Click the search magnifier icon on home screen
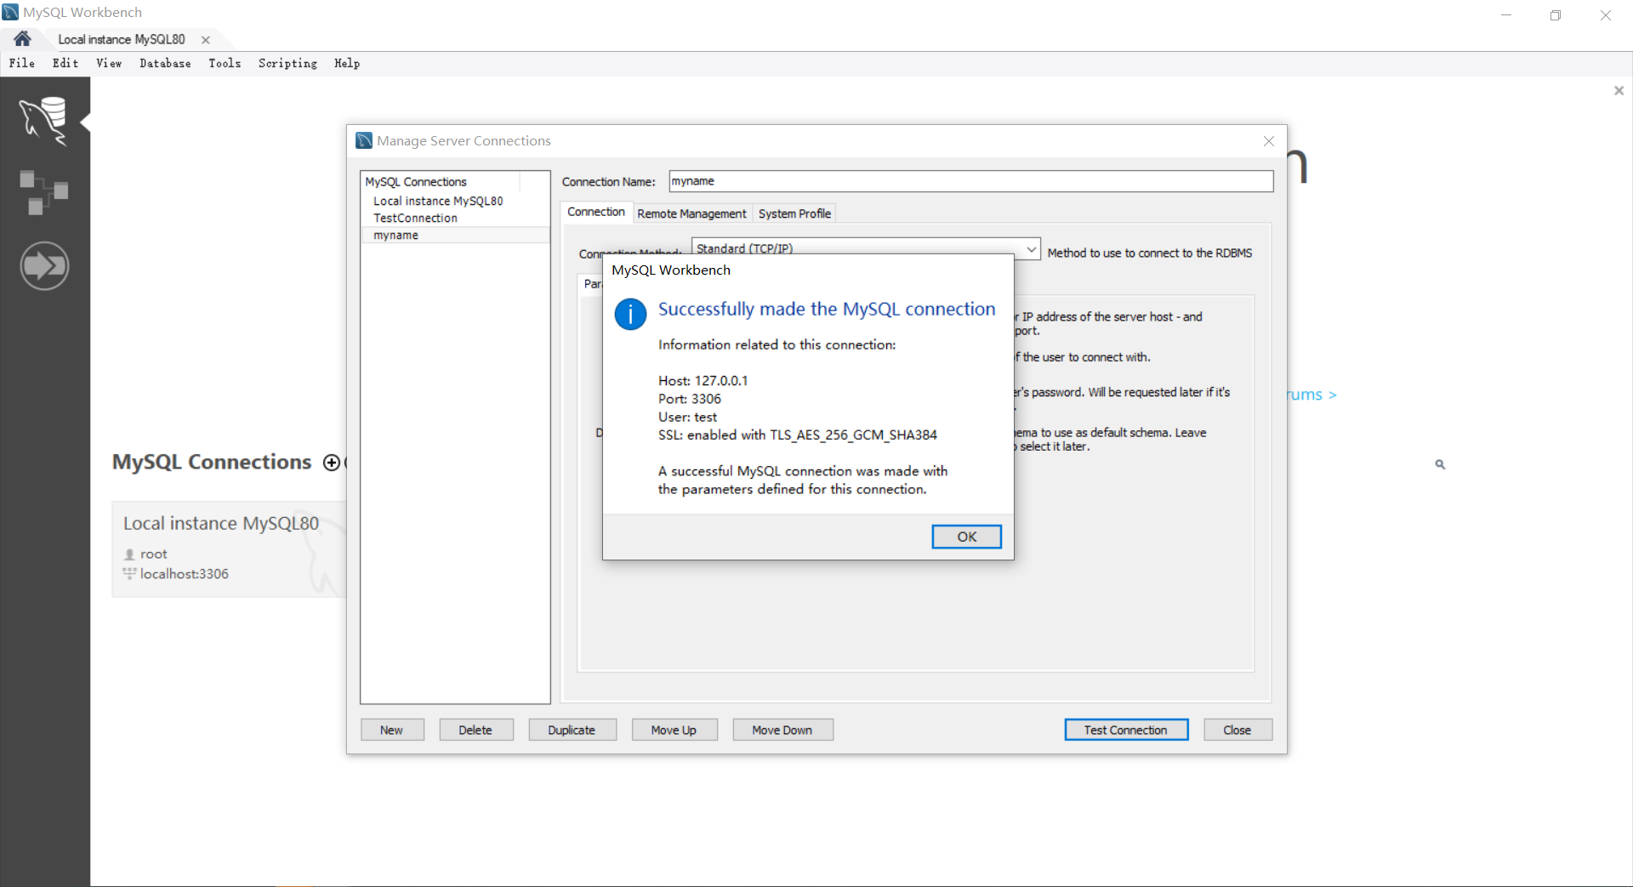Viewport: 1633px width, 887px height. (1440, 464)
